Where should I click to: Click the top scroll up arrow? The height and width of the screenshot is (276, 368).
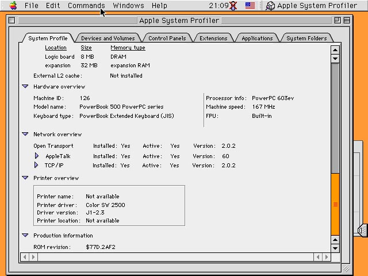coord(335,50)
